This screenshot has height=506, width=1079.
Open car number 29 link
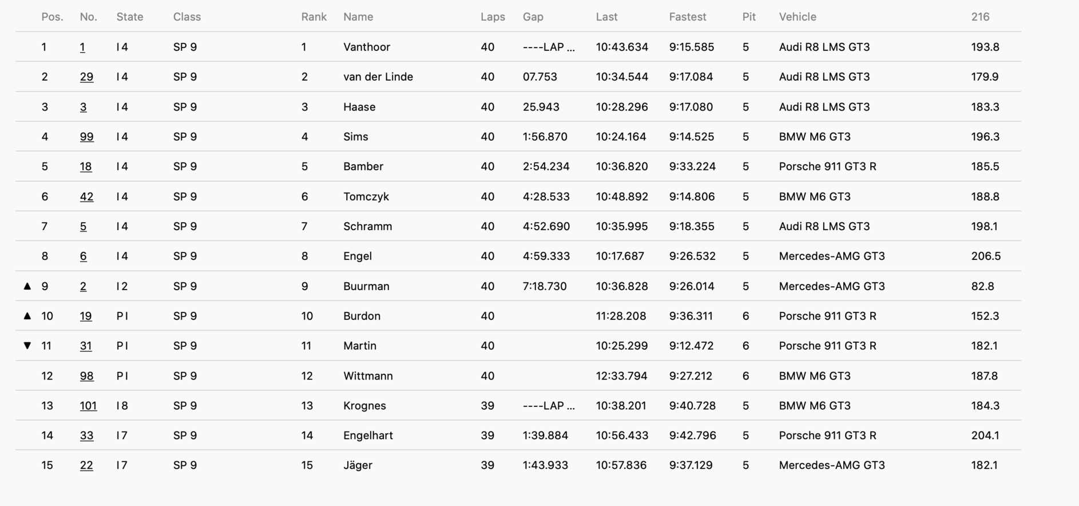click(86, 77)
